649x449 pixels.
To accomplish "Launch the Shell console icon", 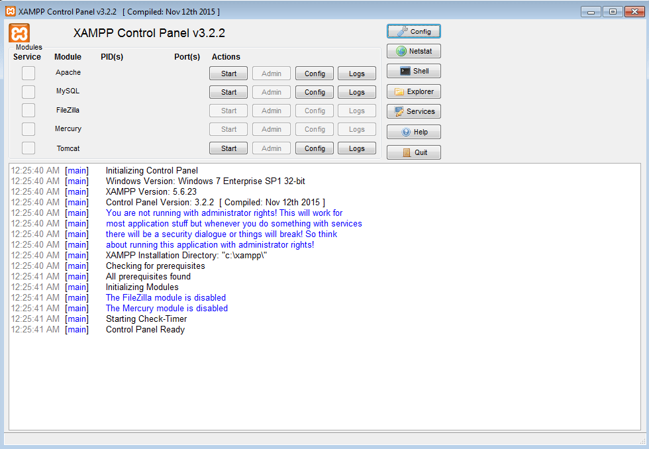I will click(413, 71).
